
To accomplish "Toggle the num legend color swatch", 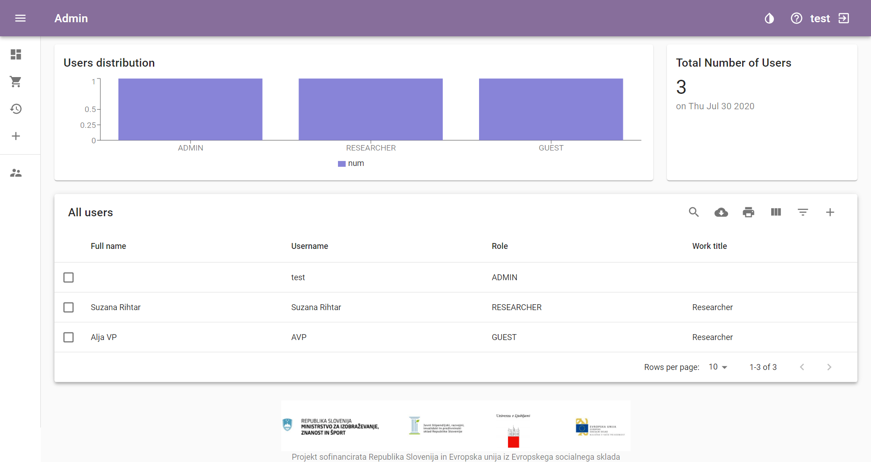I will pyautogui.click(x=342, y=164).
